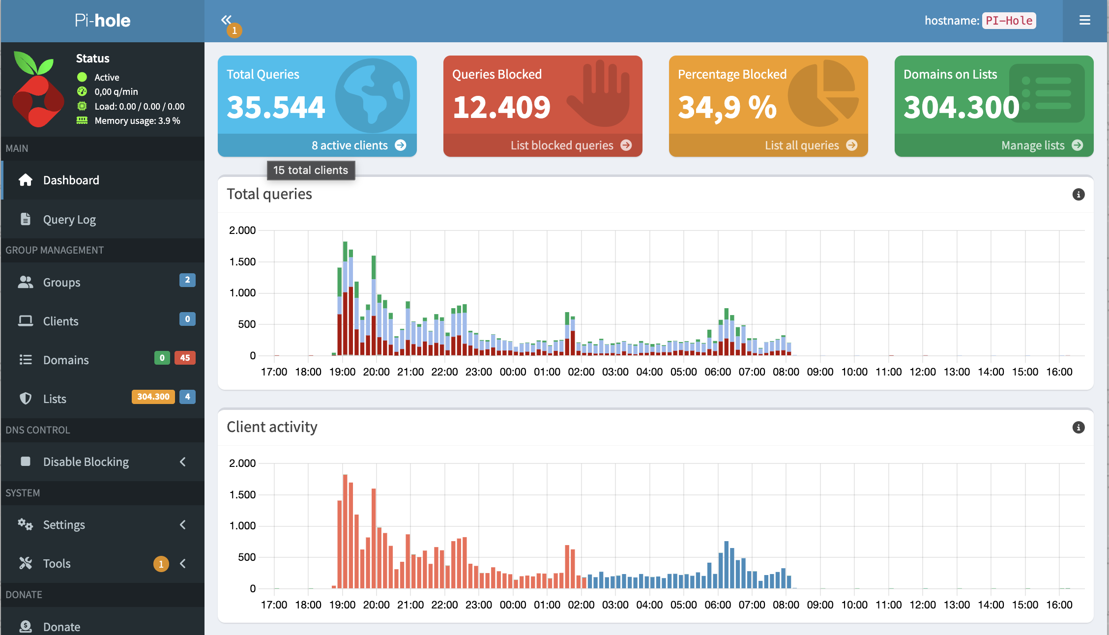Expand the Disable Blocking submenu
The width and height of the screenshot is (1109, 635).
click(182, 462)
